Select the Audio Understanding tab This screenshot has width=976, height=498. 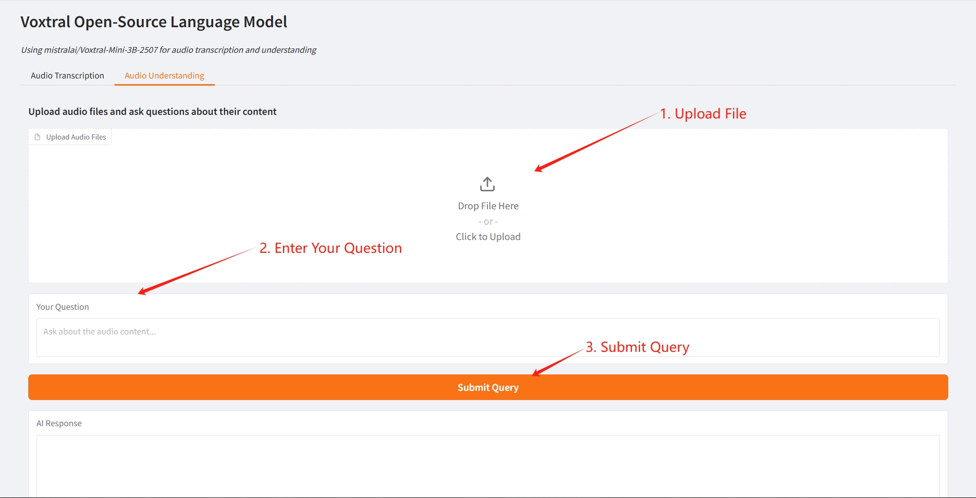click(x=164, y=75)
